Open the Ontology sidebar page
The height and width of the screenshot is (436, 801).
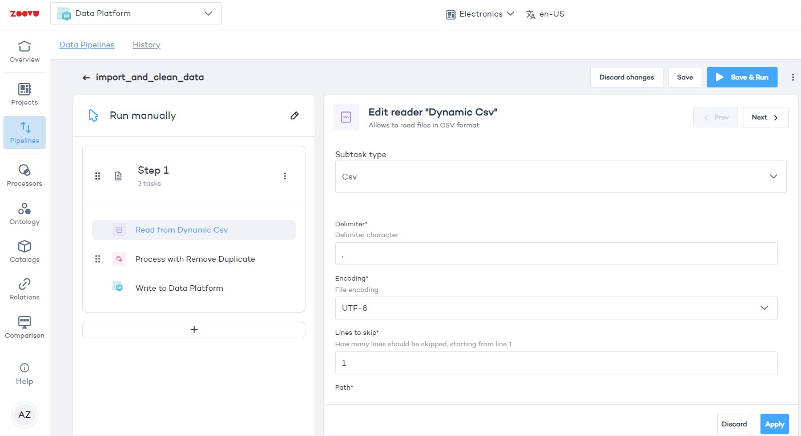pos(25,214)
